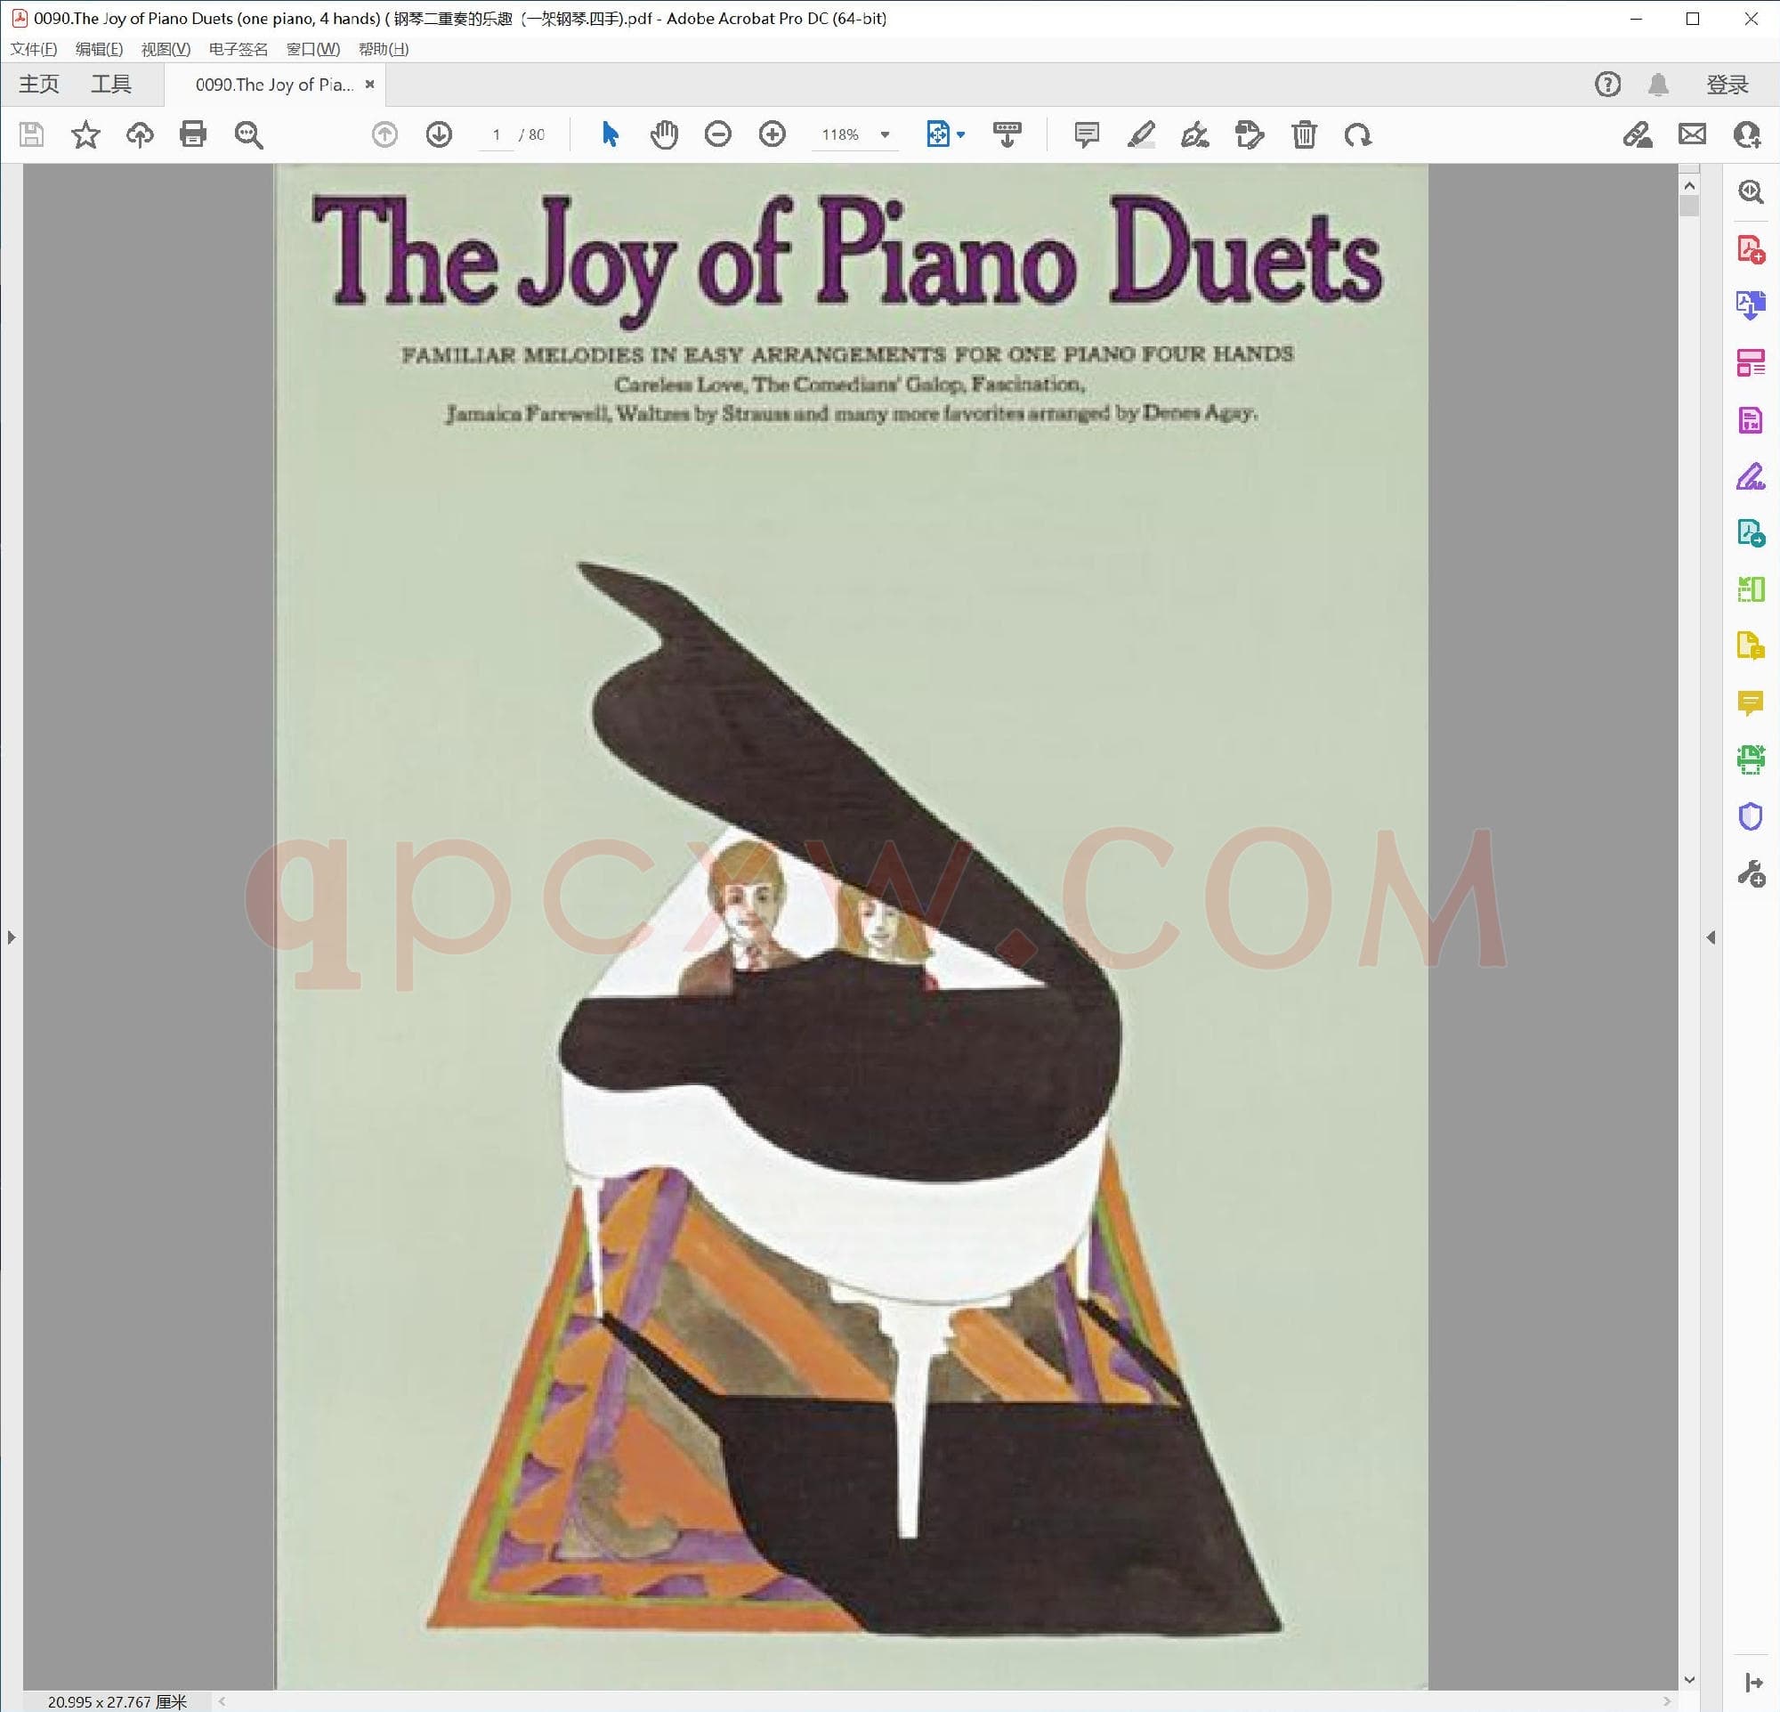1780x1712 pixels.
Task: Open the 视图(V) menu
Action: (166, 49)
